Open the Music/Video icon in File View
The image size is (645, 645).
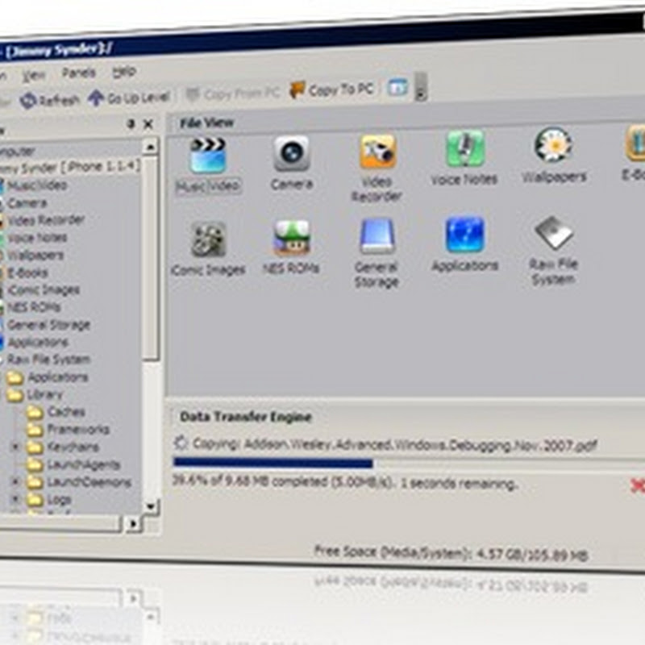pos(208,156)
